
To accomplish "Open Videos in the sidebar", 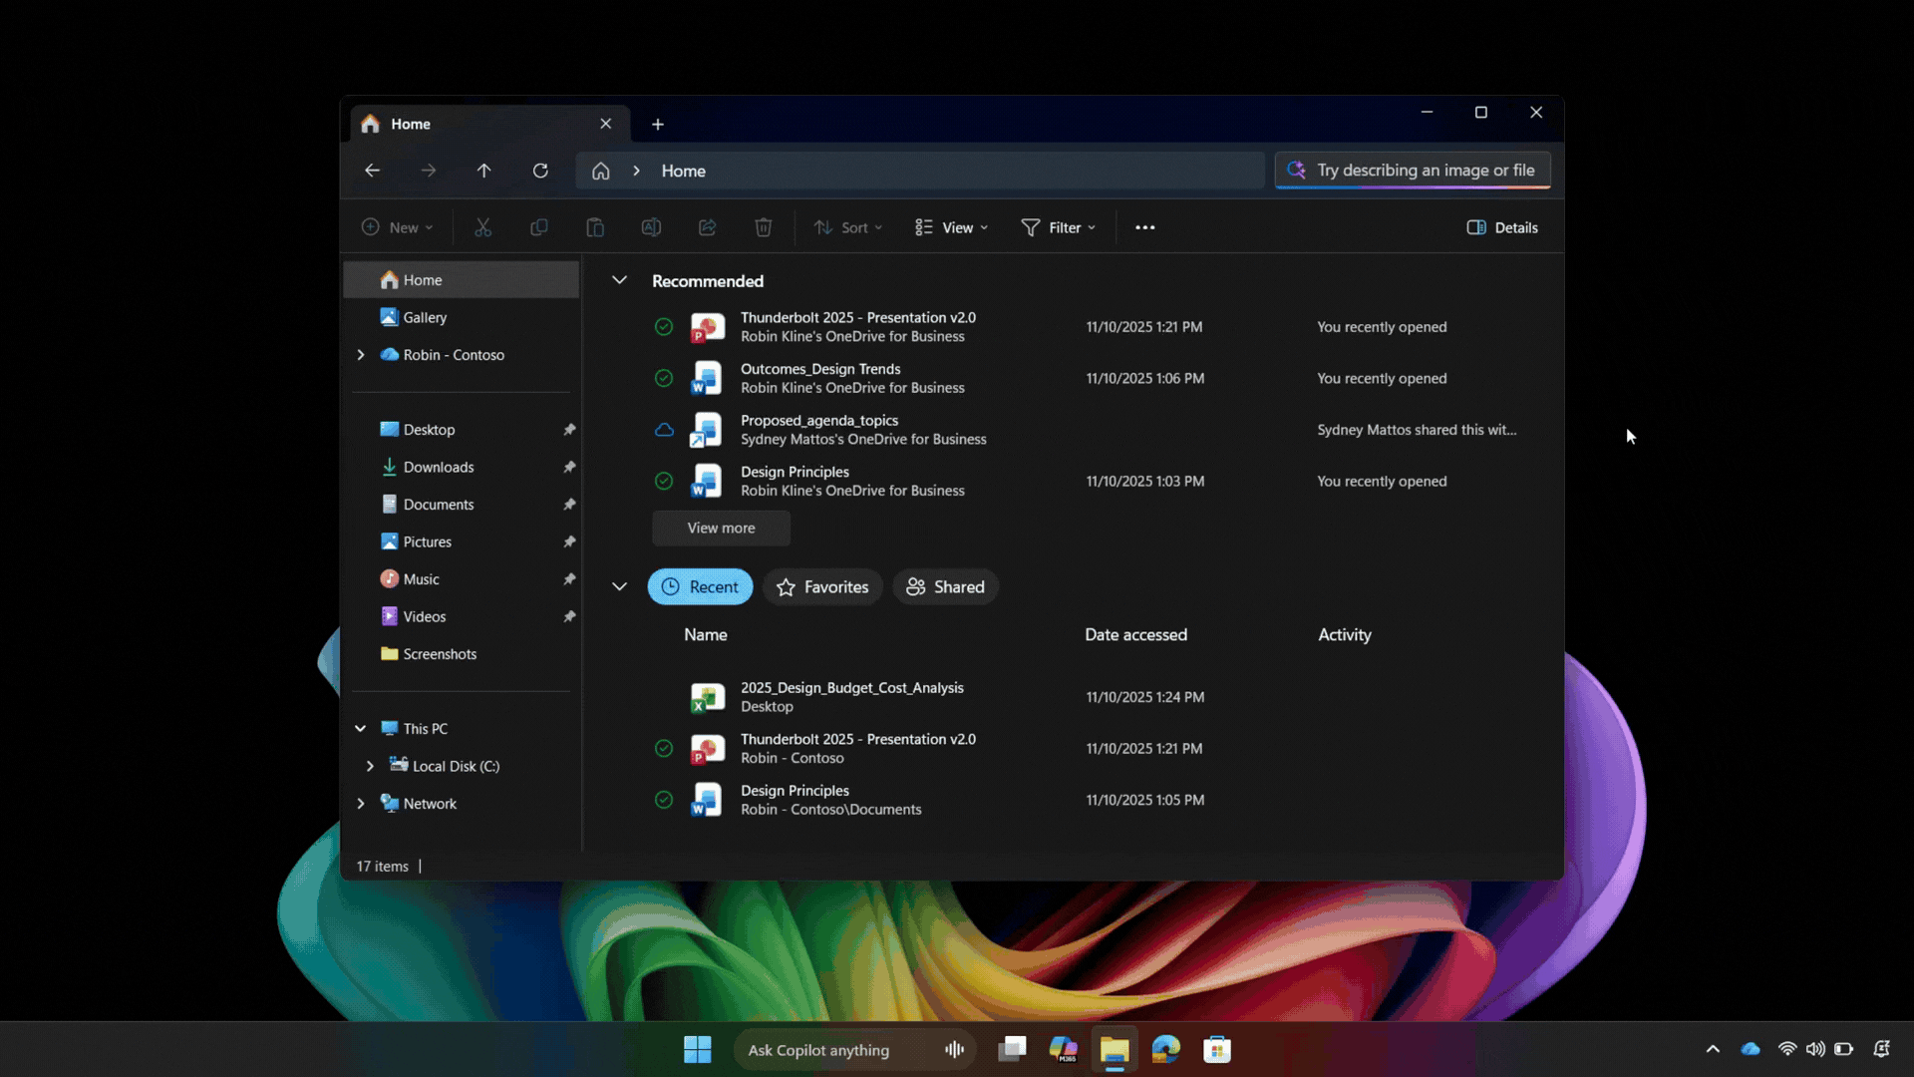I will point(462,616).
